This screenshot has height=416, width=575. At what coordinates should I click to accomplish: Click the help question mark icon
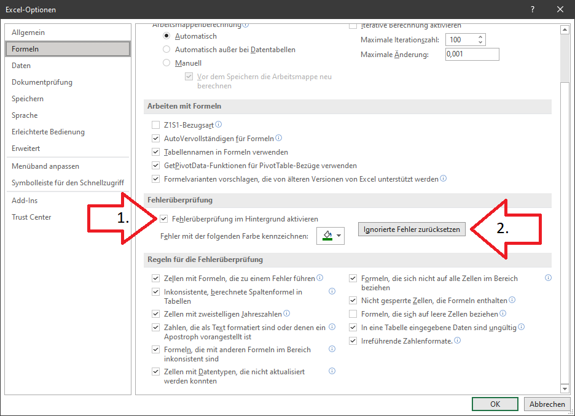point(533,10)
